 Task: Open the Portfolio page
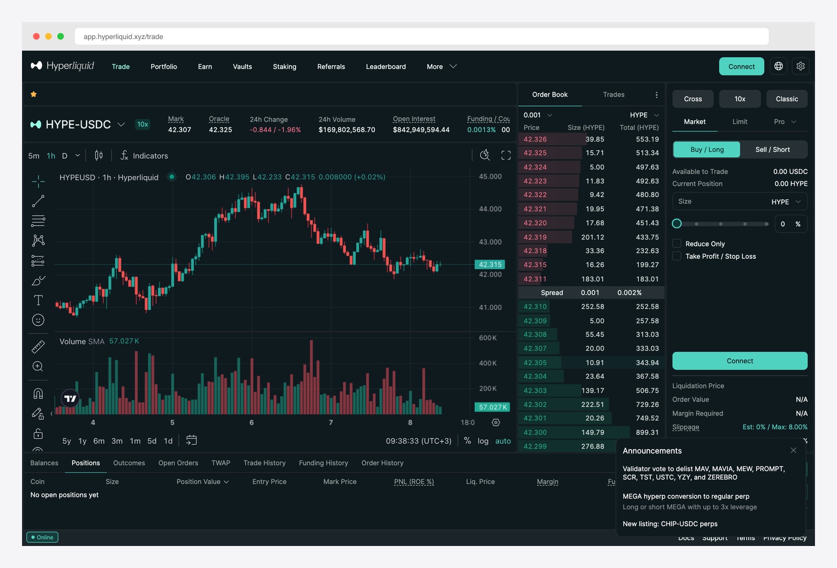coord(164,67)
